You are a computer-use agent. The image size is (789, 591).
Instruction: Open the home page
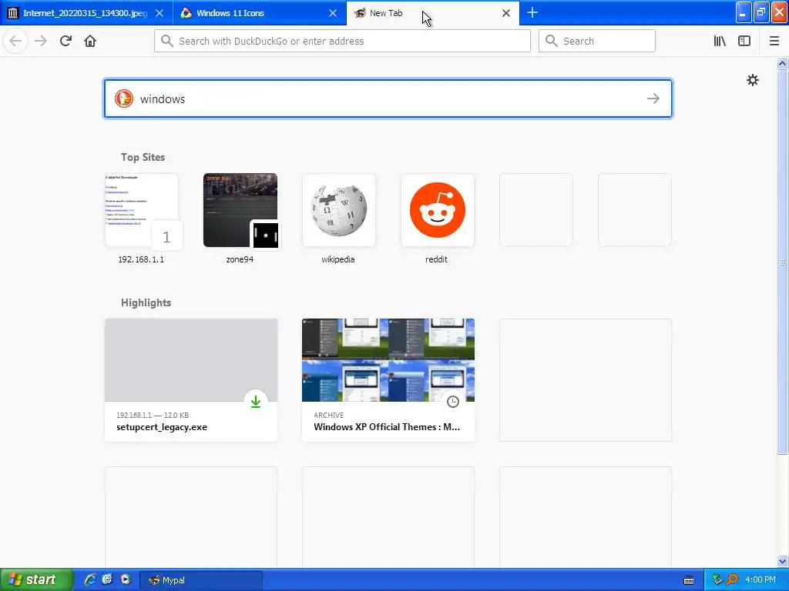(x=90, y=41)
